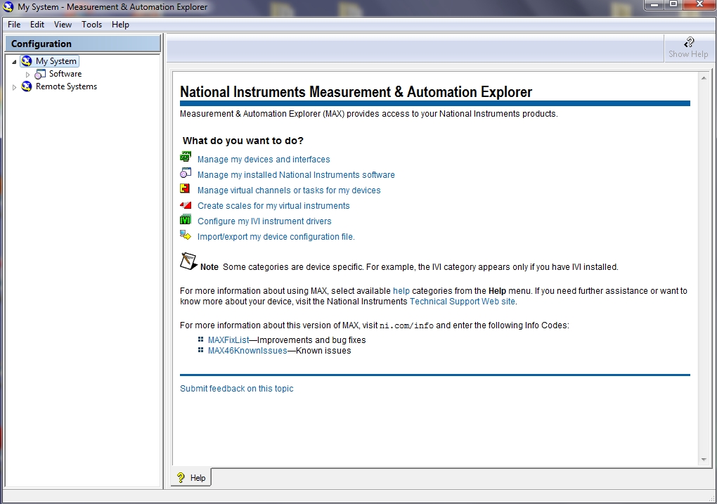717x504 pixels.
Task: Click the create scales icon
Action: coord(185,205)
